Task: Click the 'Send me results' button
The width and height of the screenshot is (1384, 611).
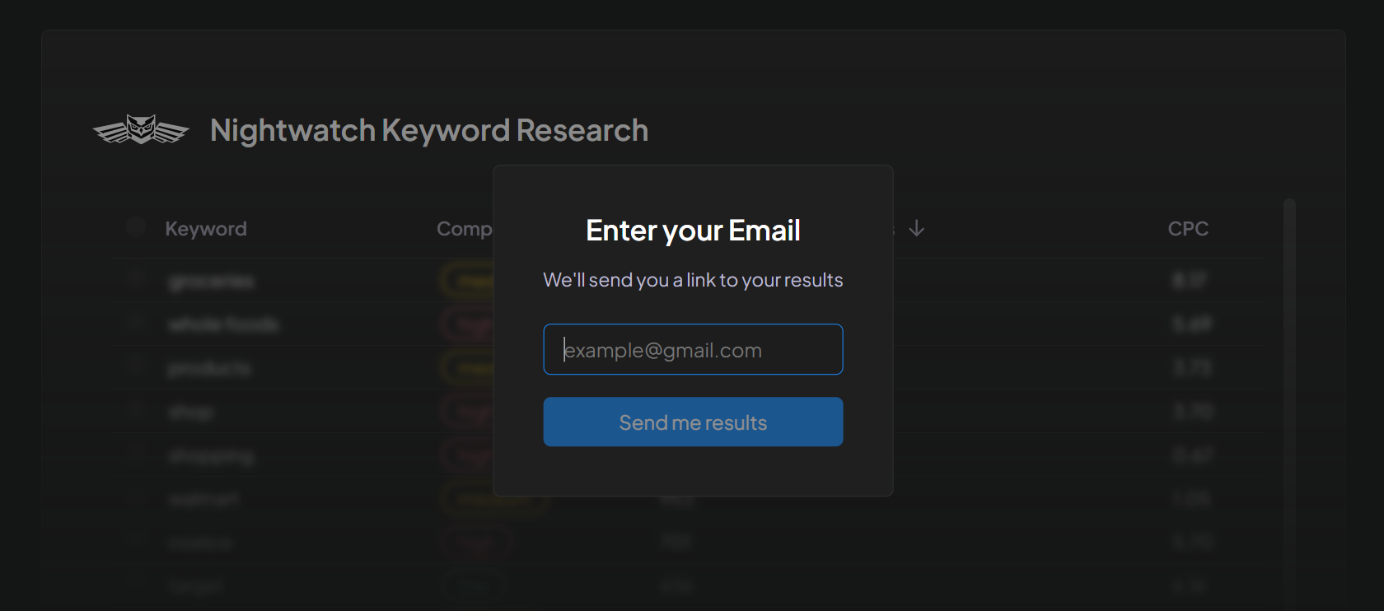Action: click(x=693, y=422)
